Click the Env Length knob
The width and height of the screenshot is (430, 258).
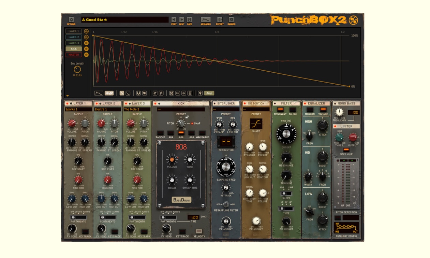click(77, 69)
